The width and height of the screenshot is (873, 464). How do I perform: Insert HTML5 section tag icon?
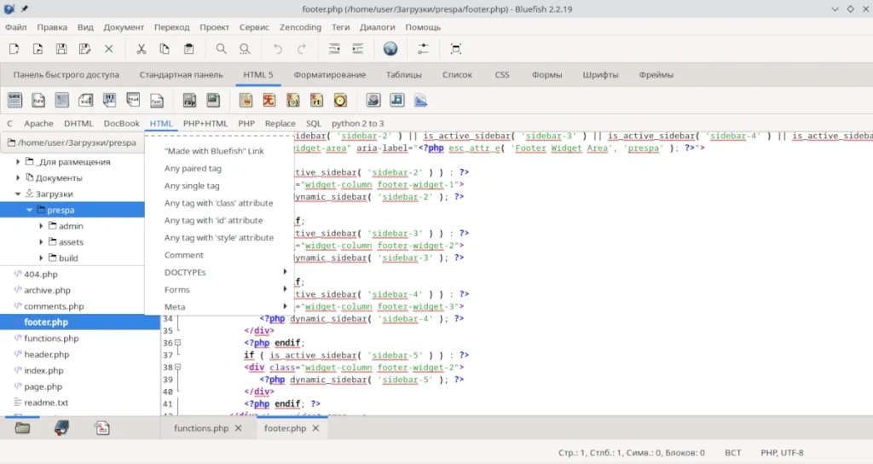14,101
